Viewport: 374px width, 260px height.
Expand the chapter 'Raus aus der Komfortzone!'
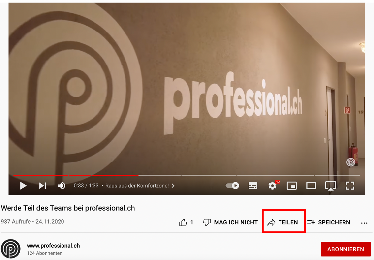point(140,186)
